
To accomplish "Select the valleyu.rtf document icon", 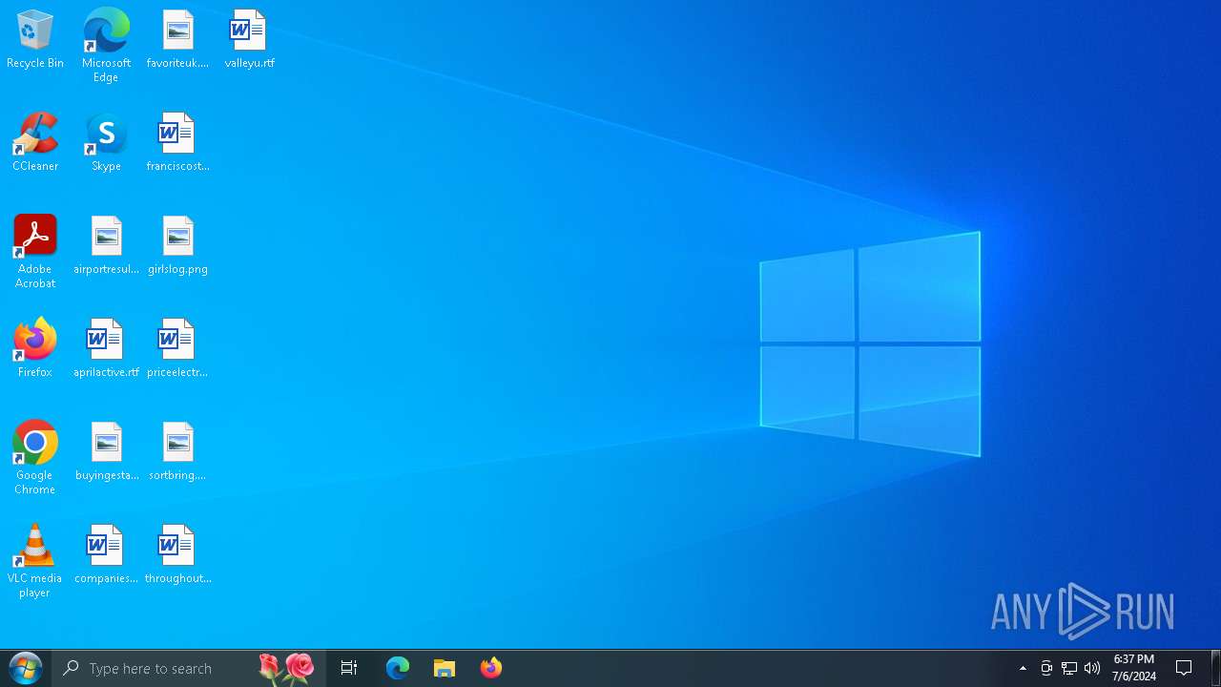I will (249, 40).
